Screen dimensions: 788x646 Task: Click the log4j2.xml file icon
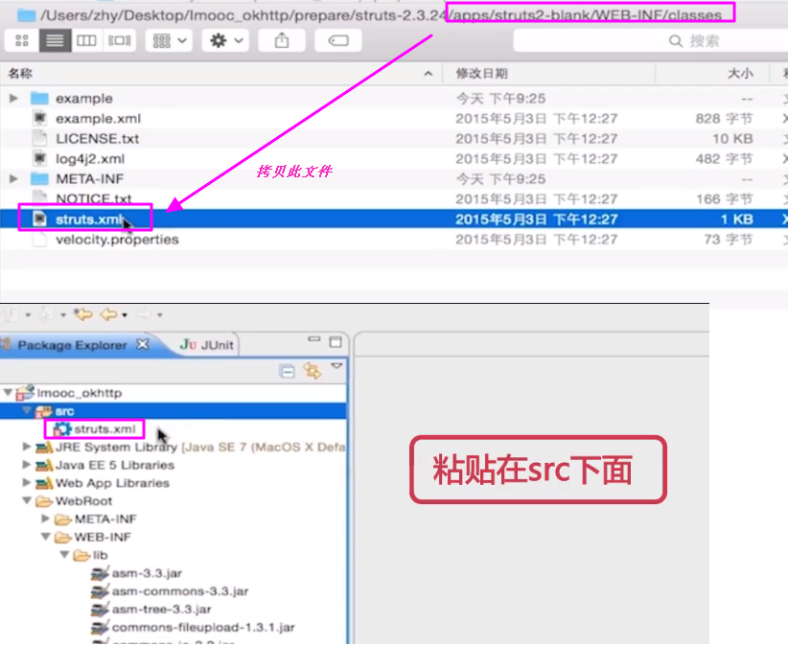pyautogui.click(x=39, y=159)
